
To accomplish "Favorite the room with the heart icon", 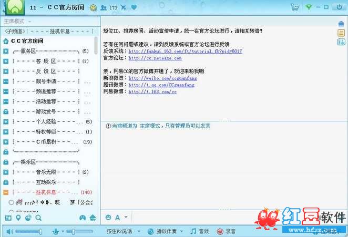I will 134,7.
